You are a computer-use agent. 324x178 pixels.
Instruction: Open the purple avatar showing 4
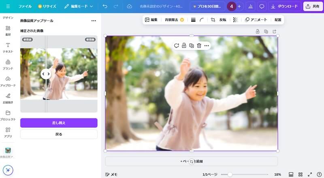231,6
